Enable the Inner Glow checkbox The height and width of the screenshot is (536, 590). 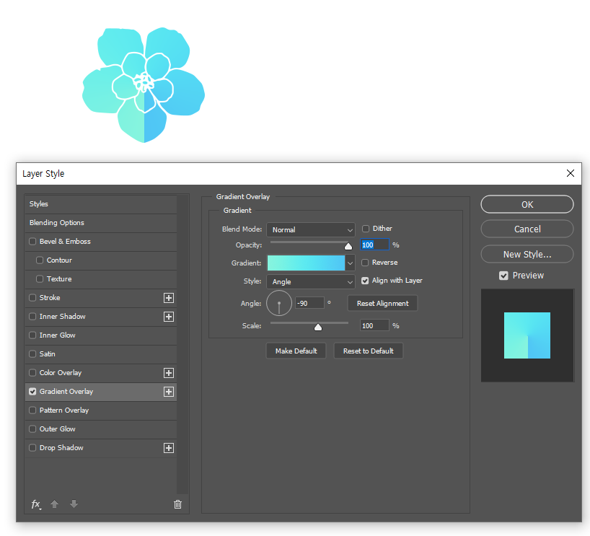coord(32,335)
